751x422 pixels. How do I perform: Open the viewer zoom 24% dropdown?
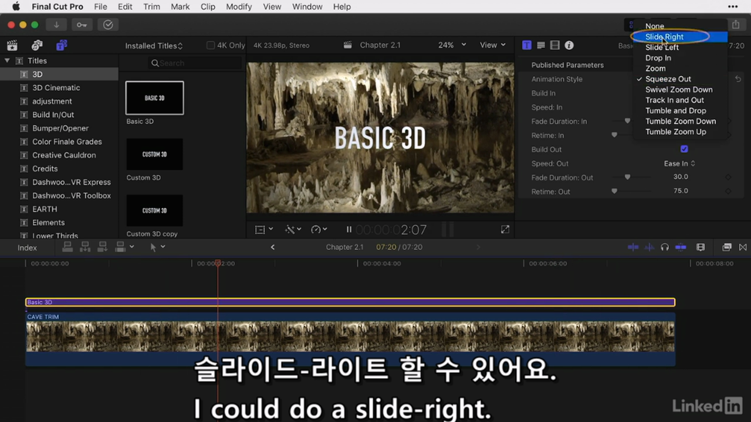point(452,45)
